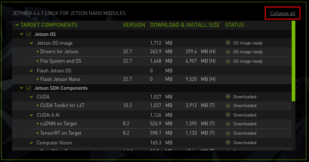
Task: Click Downloaded check icon for CUDA Toolkit for L4T
Action: coord(228,106)
